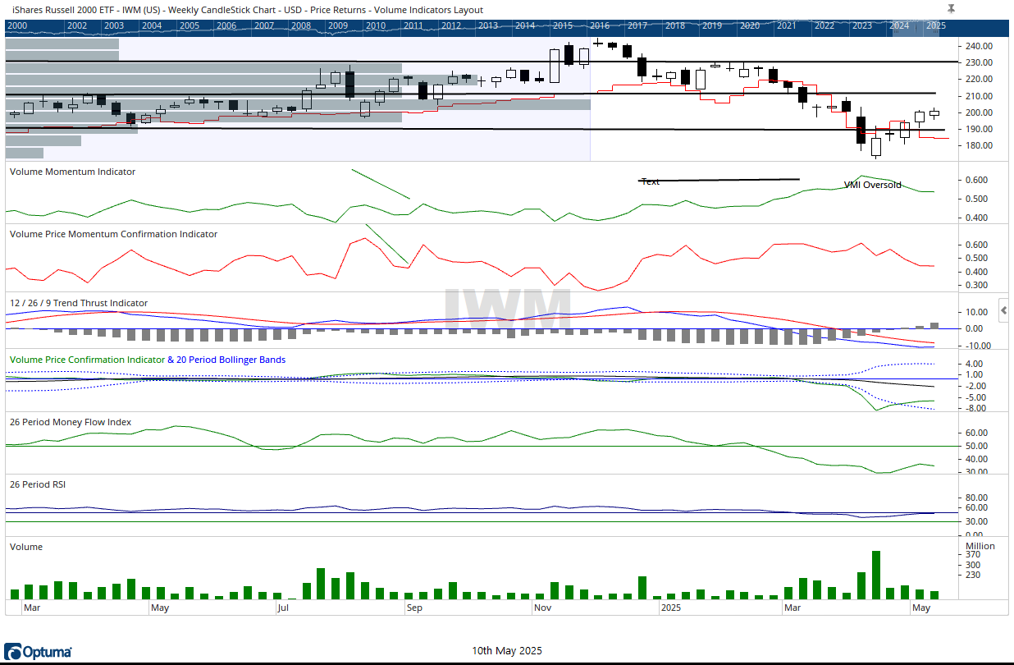
Task: Click the Volume pane label
Action: [25, 547]
